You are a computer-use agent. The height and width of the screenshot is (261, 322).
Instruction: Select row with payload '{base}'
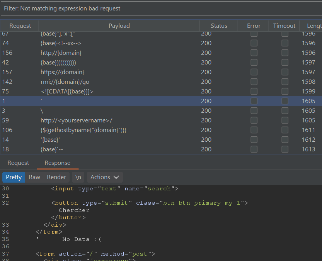161,139
